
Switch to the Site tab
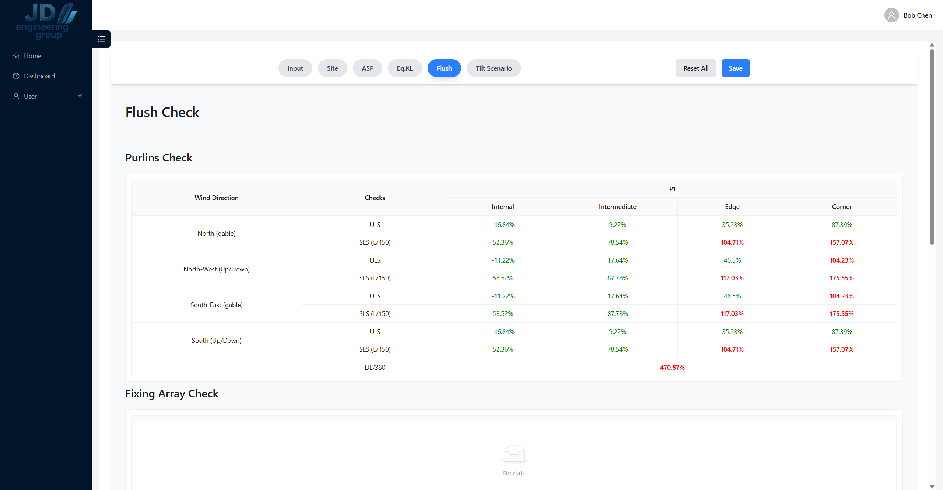click(x=333, y=68)
